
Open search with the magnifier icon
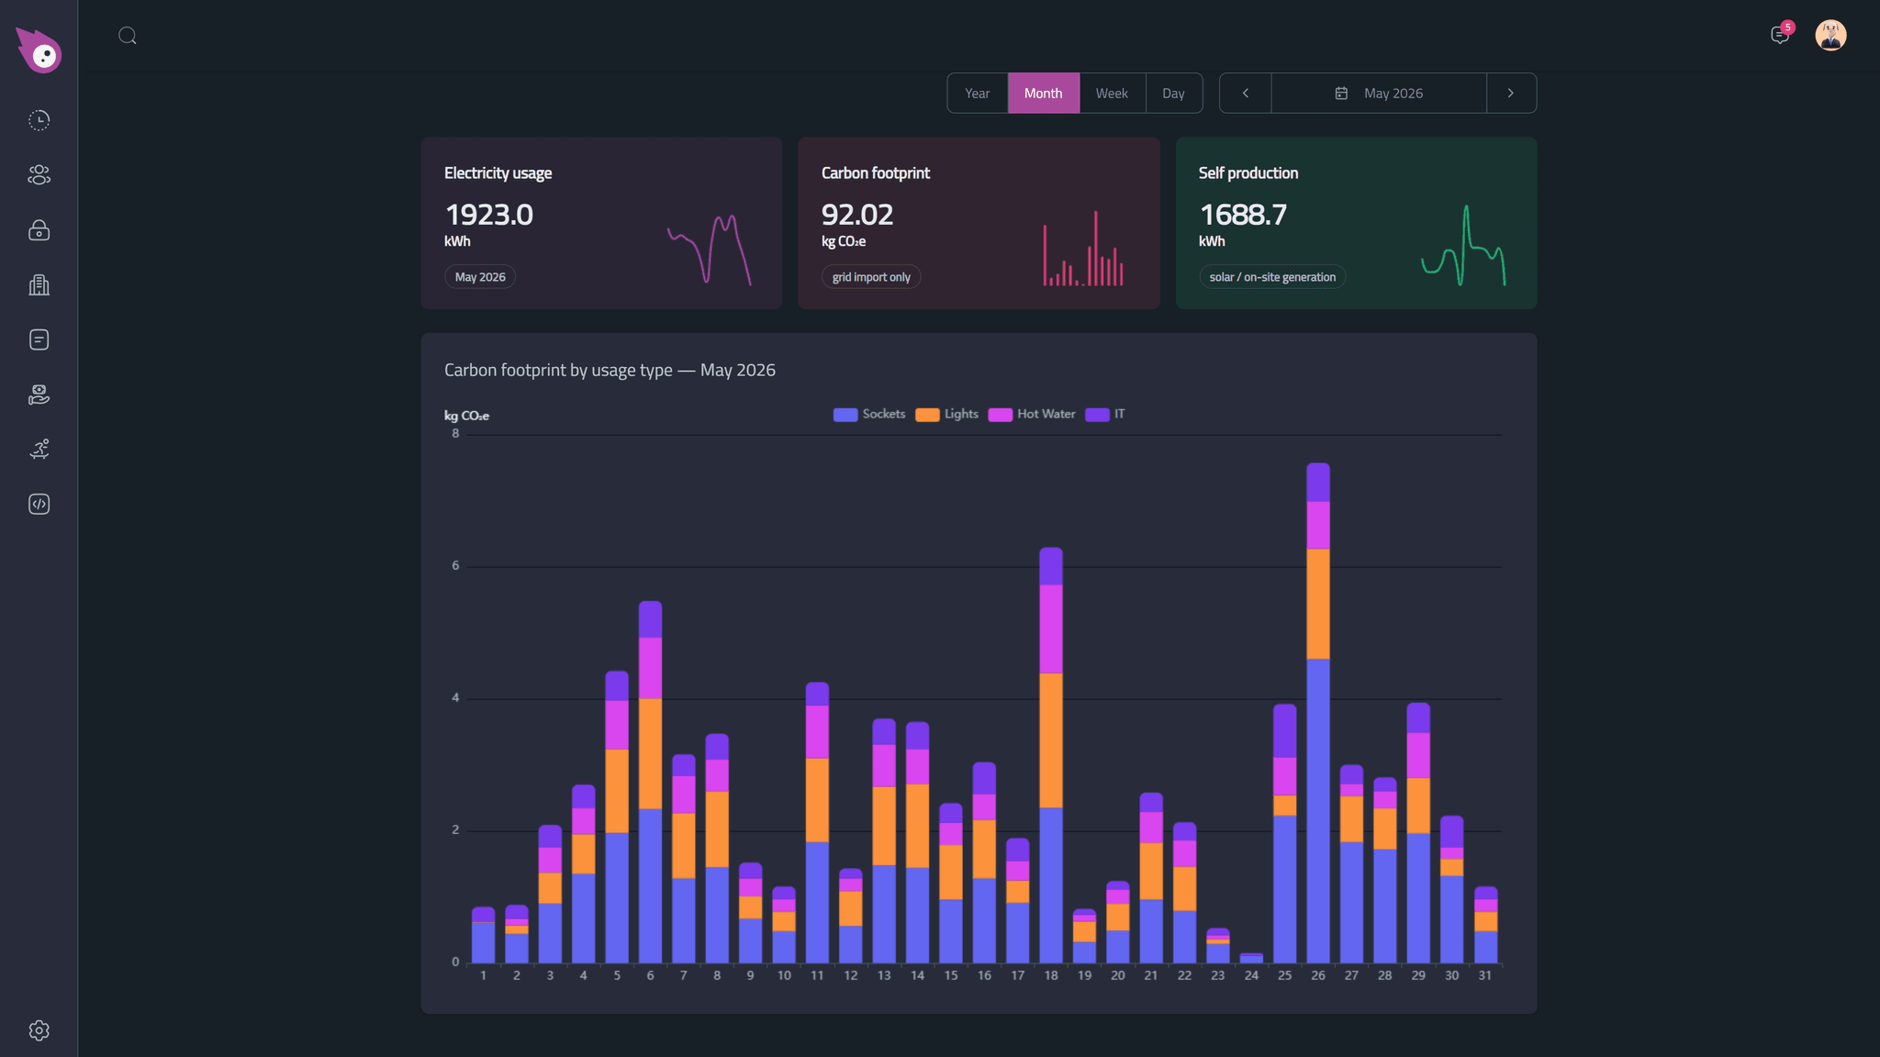pos(128,36)
